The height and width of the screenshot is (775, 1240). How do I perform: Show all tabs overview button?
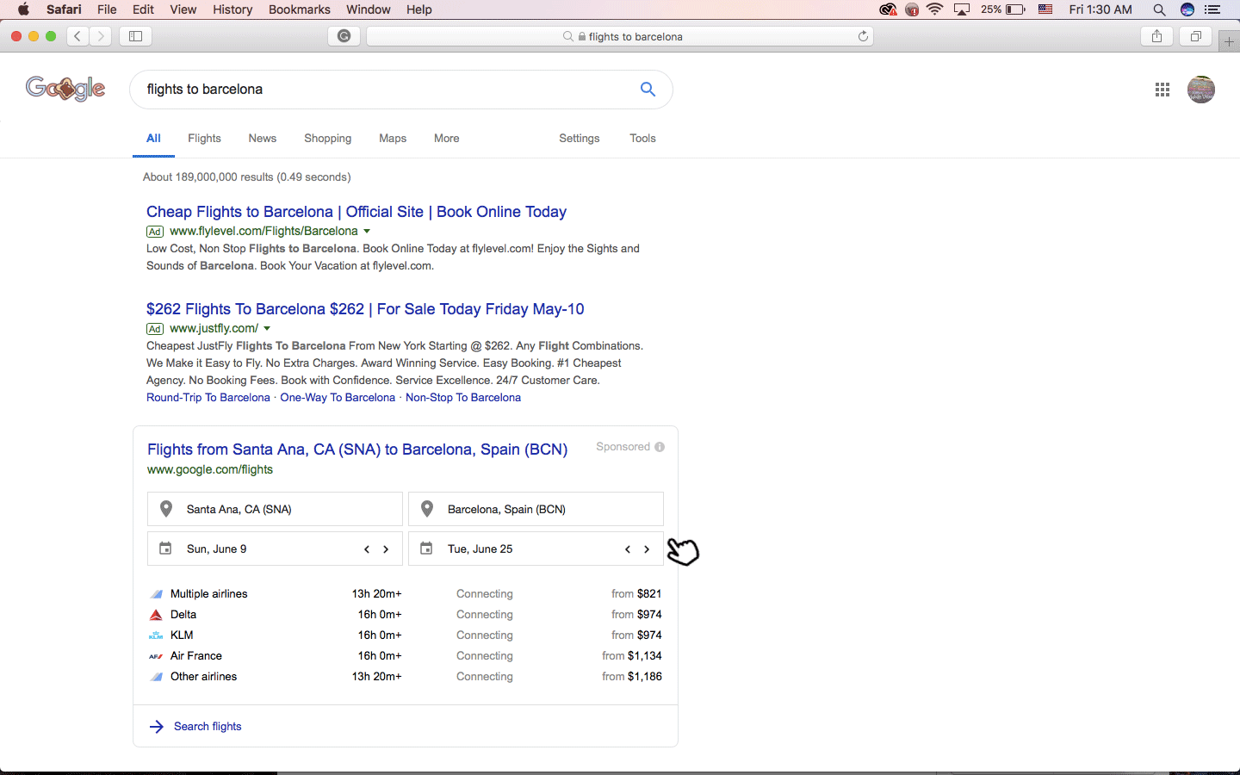1195,36
